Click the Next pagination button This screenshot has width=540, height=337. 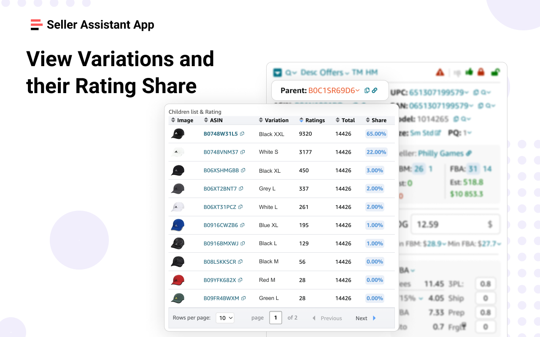(364, 318)
